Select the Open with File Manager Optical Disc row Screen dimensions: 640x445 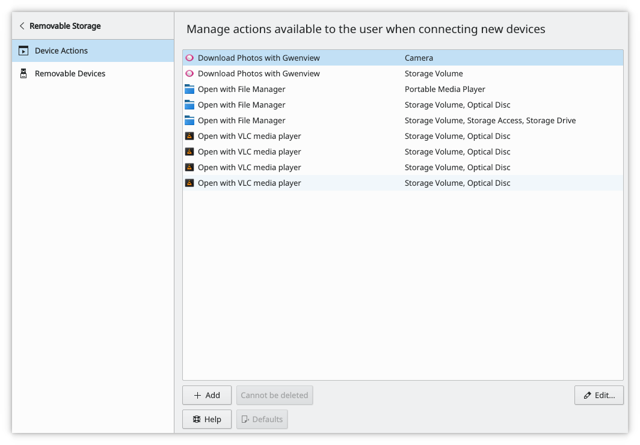click(301, 105)
